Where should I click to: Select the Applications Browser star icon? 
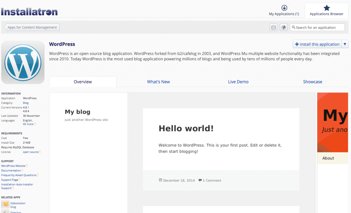tap(327, 8)
